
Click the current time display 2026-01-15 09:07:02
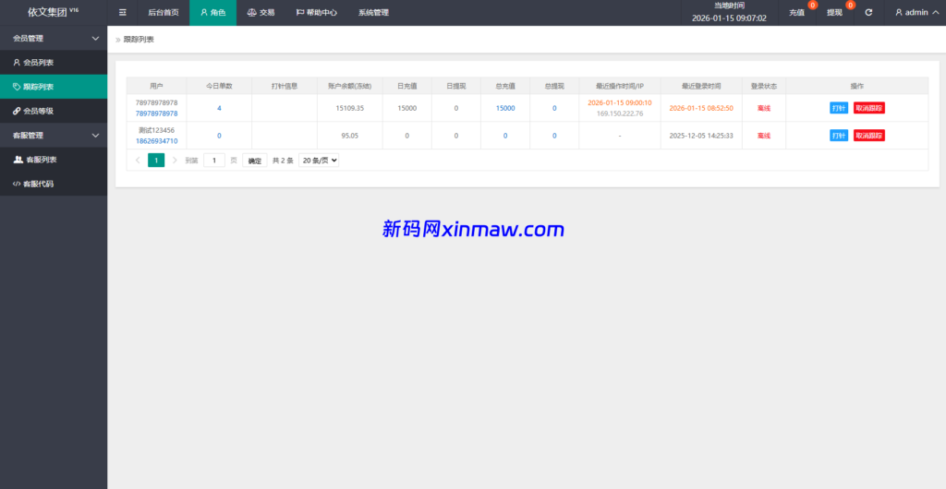pos(729,18)
